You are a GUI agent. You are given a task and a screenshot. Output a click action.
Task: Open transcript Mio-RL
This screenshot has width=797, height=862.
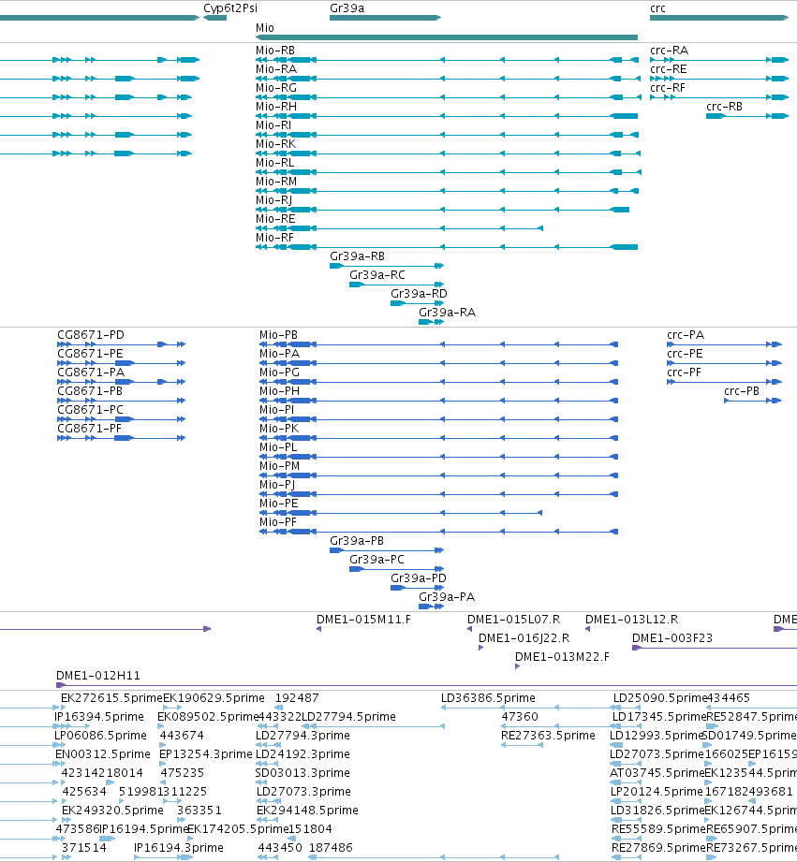click(275, 162)
